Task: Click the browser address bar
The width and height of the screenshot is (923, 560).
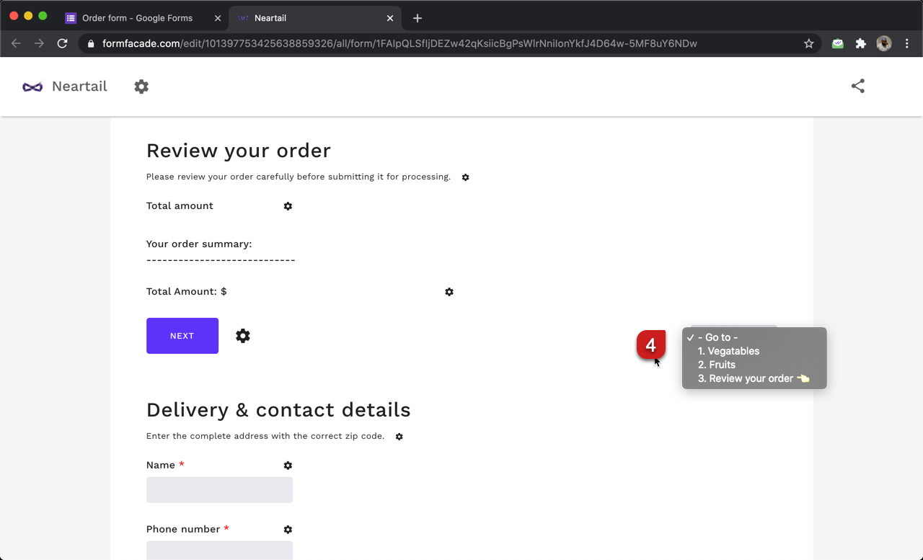Action: [433, 43]
